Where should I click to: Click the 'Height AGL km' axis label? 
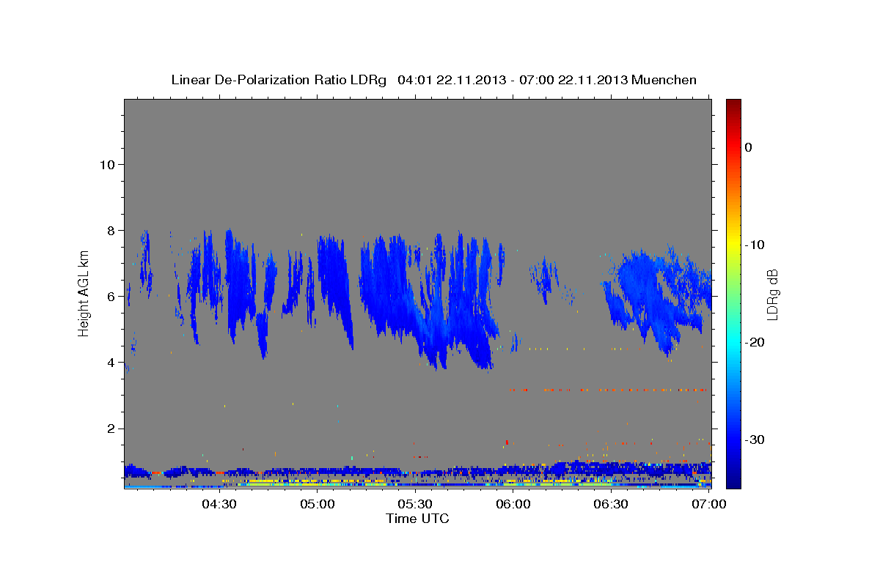(84, 294)
